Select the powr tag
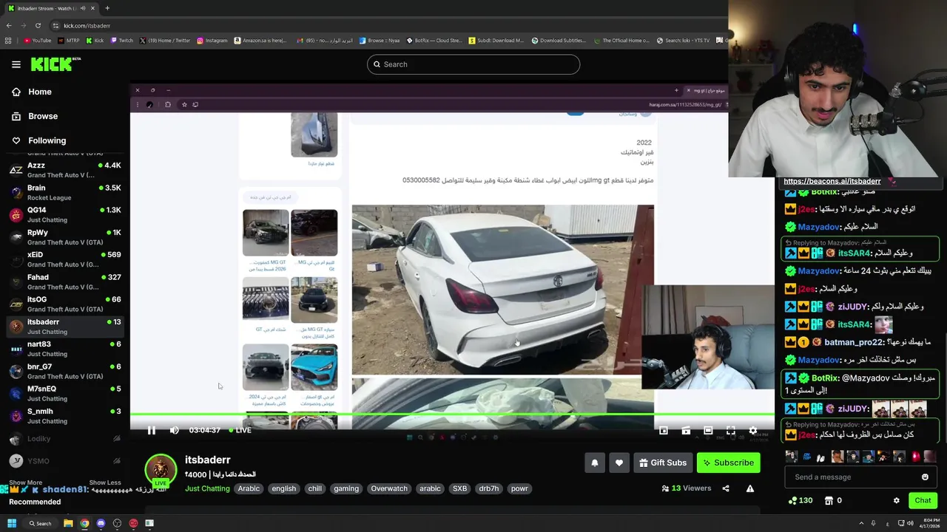This screenshot has height=532, width=947. coord(519,488)
